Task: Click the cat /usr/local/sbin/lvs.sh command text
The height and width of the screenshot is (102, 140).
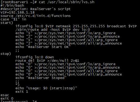Action: tap(67, 2)
